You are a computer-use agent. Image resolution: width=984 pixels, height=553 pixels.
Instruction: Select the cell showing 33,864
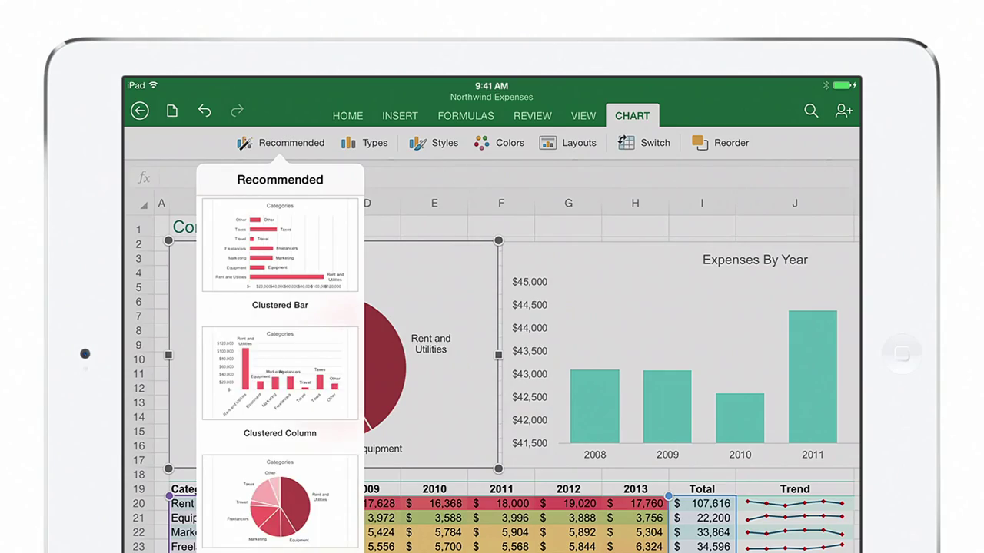click(702, 532)
